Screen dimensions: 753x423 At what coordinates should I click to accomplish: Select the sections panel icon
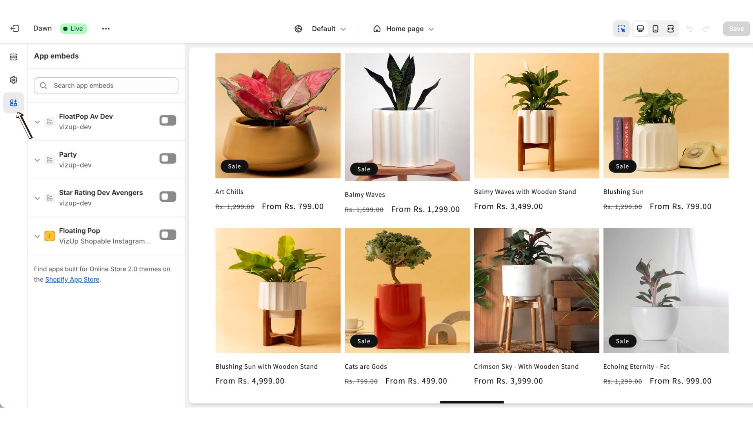pyautogui.click(x=14, y=57)
